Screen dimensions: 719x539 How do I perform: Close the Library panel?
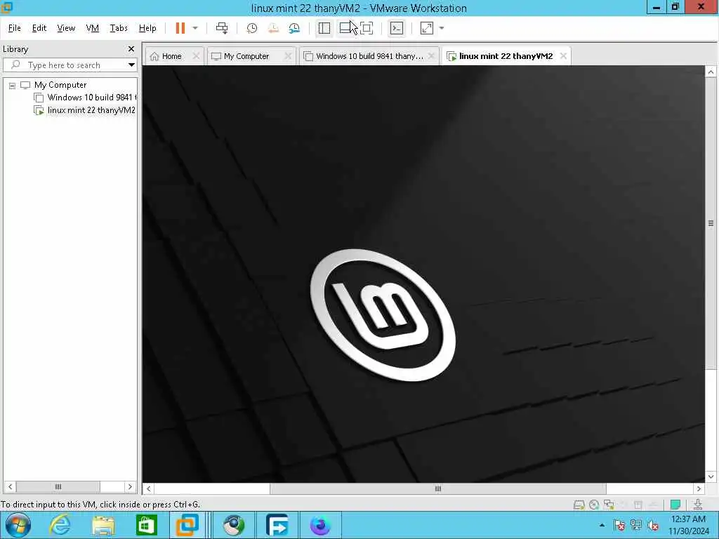[x=131, y=48]
